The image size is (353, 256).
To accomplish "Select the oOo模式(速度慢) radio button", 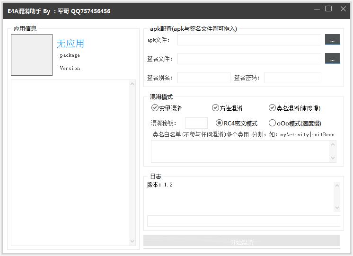I will 272,123.
